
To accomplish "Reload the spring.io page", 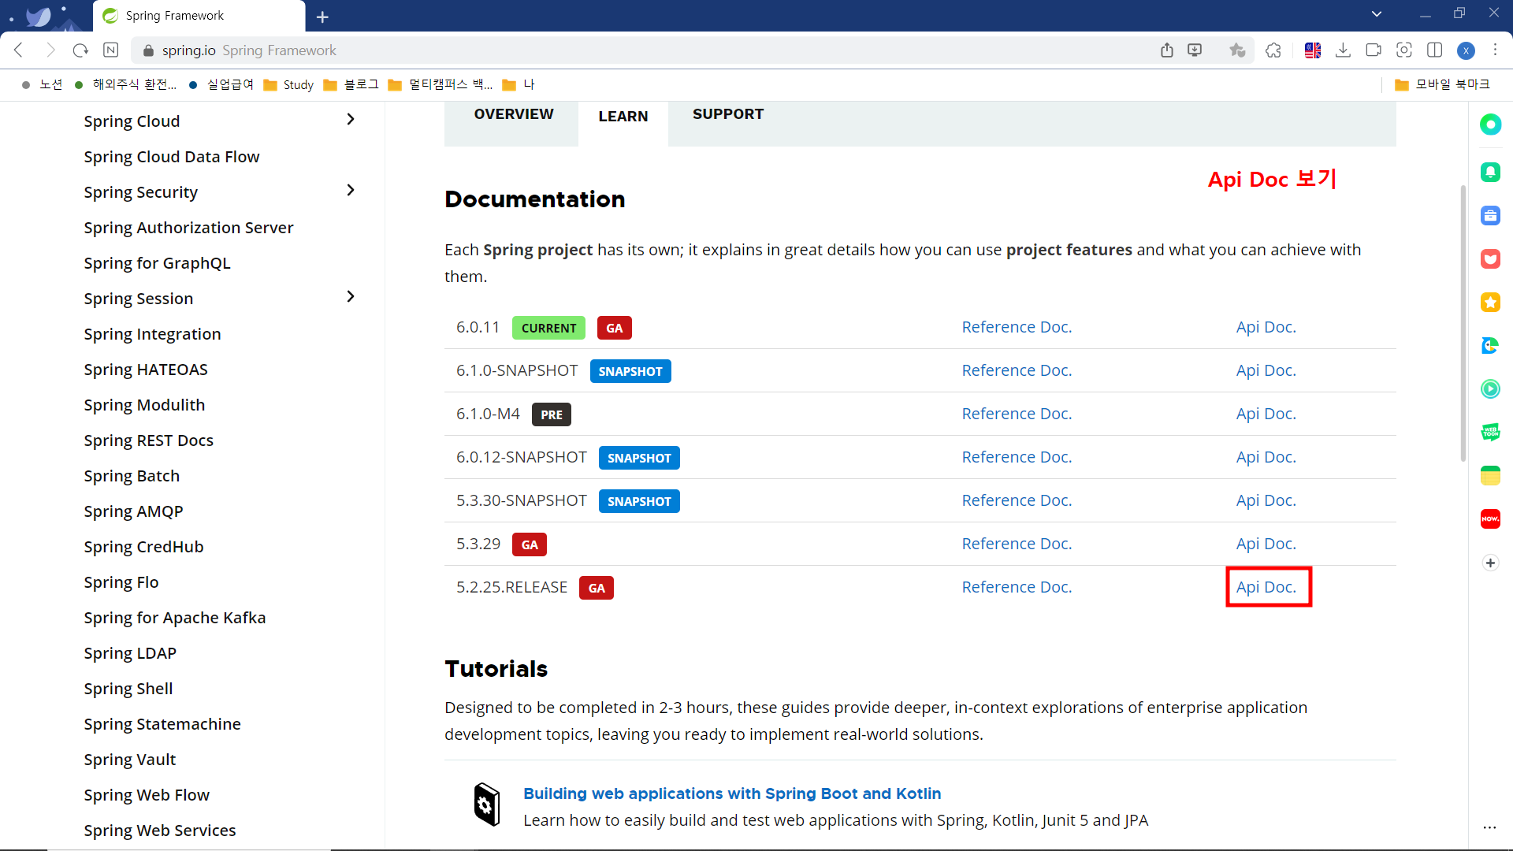I will (x=80, y=50).
